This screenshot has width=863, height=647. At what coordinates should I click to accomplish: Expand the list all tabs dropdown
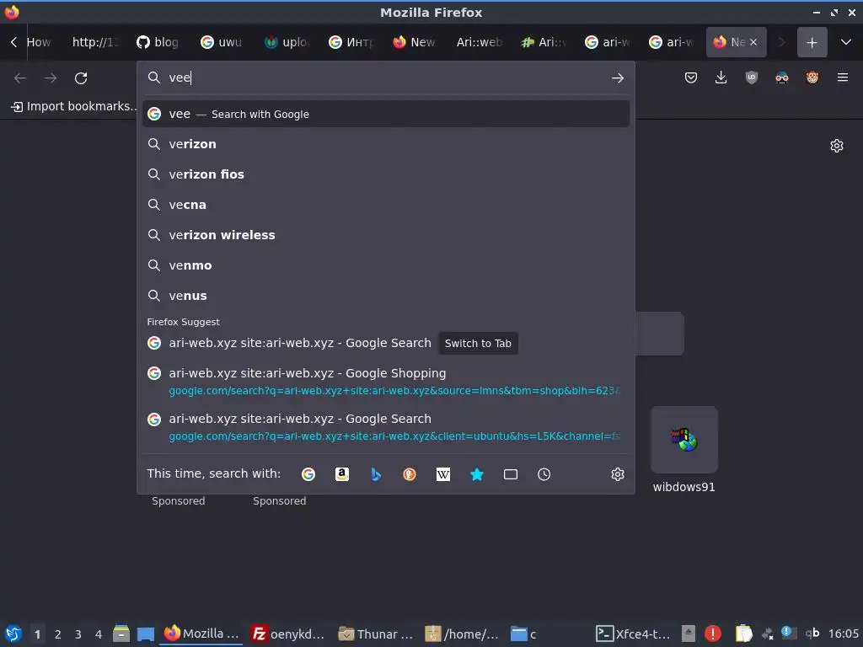[846, 42]
